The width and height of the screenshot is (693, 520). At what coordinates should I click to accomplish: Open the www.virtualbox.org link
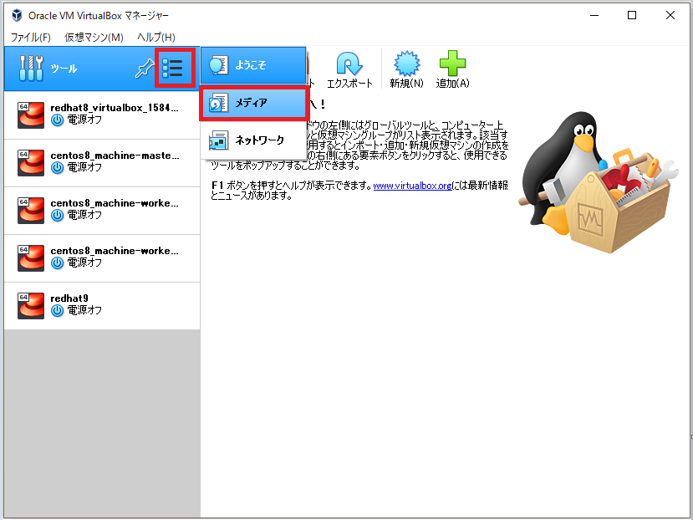click(x=412, y=186)
